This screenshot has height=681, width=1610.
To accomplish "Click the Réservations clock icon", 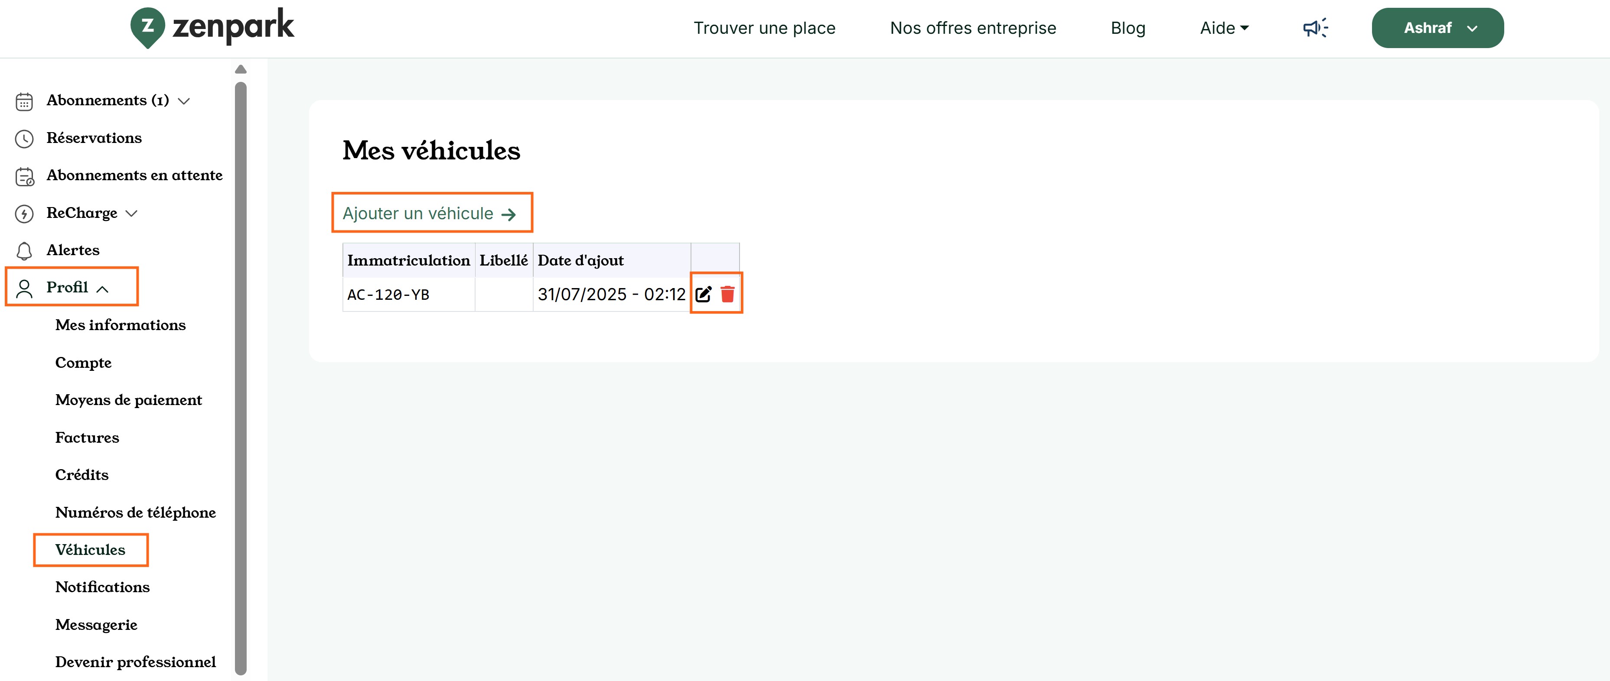I will coord(24,139).
